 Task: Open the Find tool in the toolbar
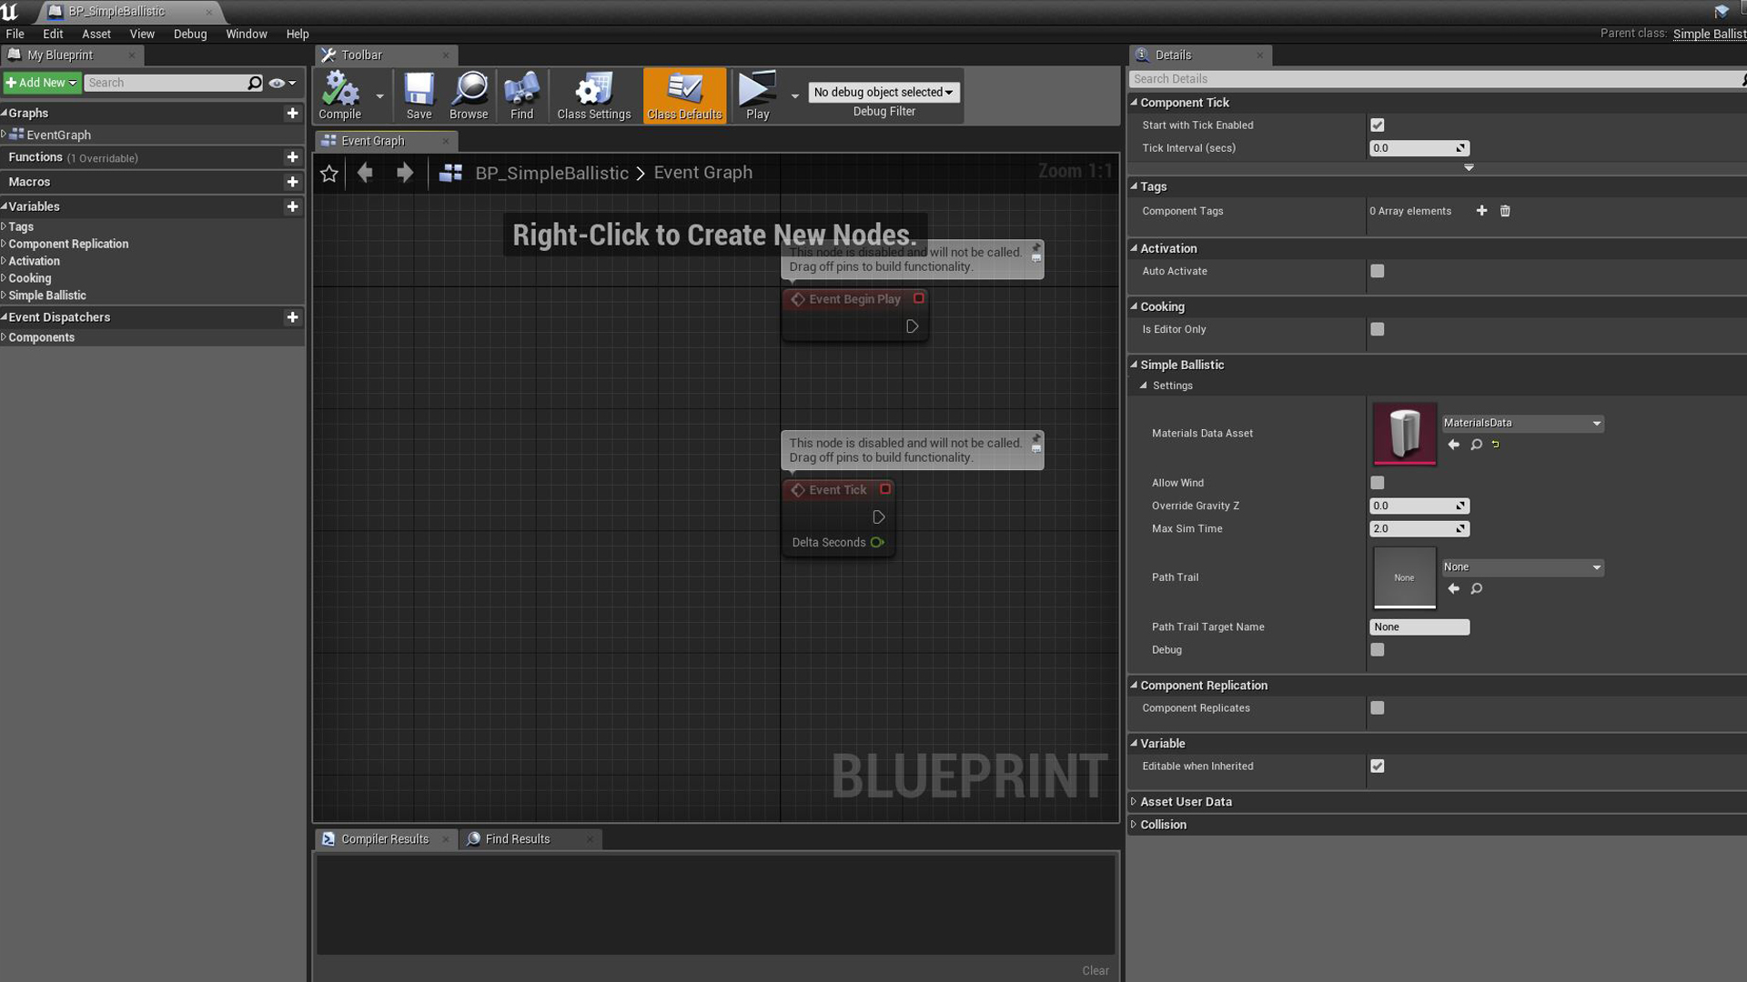click(520, 94)
